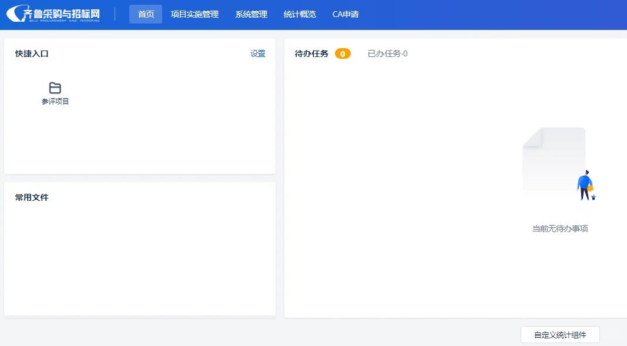This screenshot has height=346, width=627.
Task: Click the 自定义统计组件 button
Action: pos(559,334)
